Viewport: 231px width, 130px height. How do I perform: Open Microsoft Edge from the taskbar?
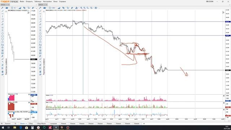[21, 127]
